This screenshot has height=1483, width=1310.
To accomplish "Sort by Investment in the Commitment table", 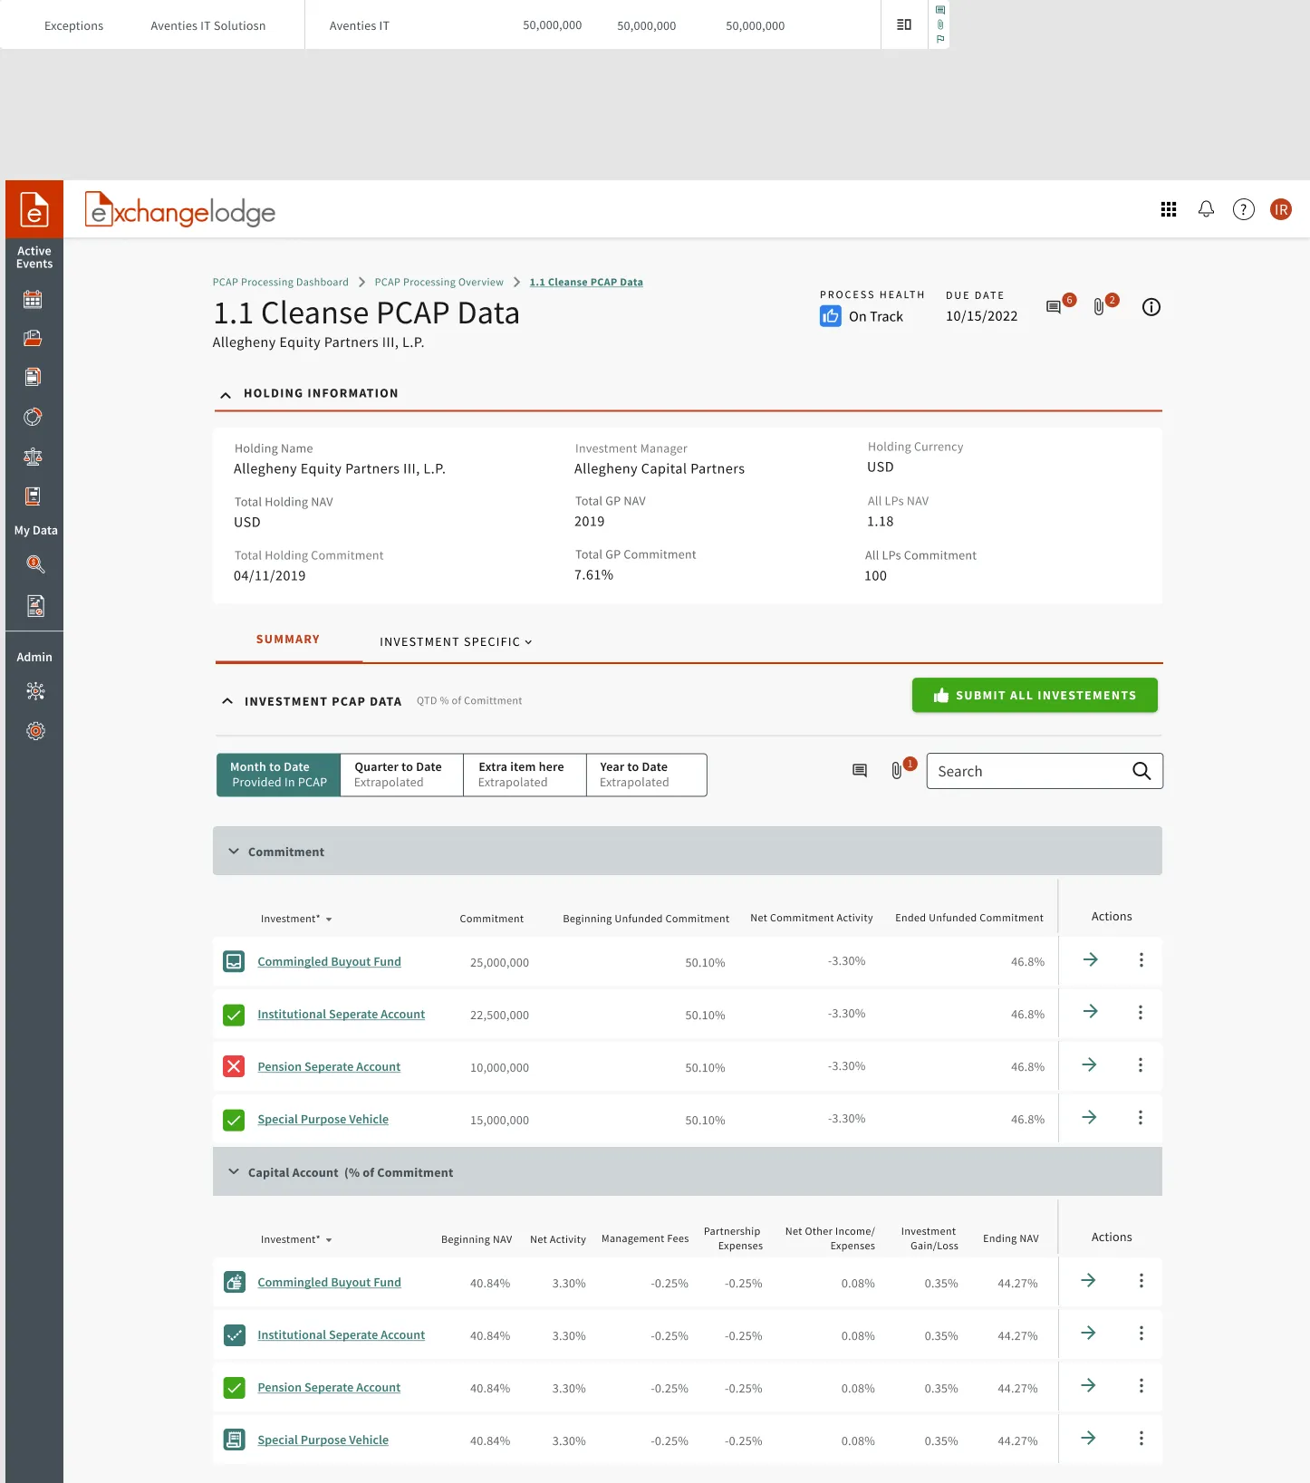I will 296,919.
